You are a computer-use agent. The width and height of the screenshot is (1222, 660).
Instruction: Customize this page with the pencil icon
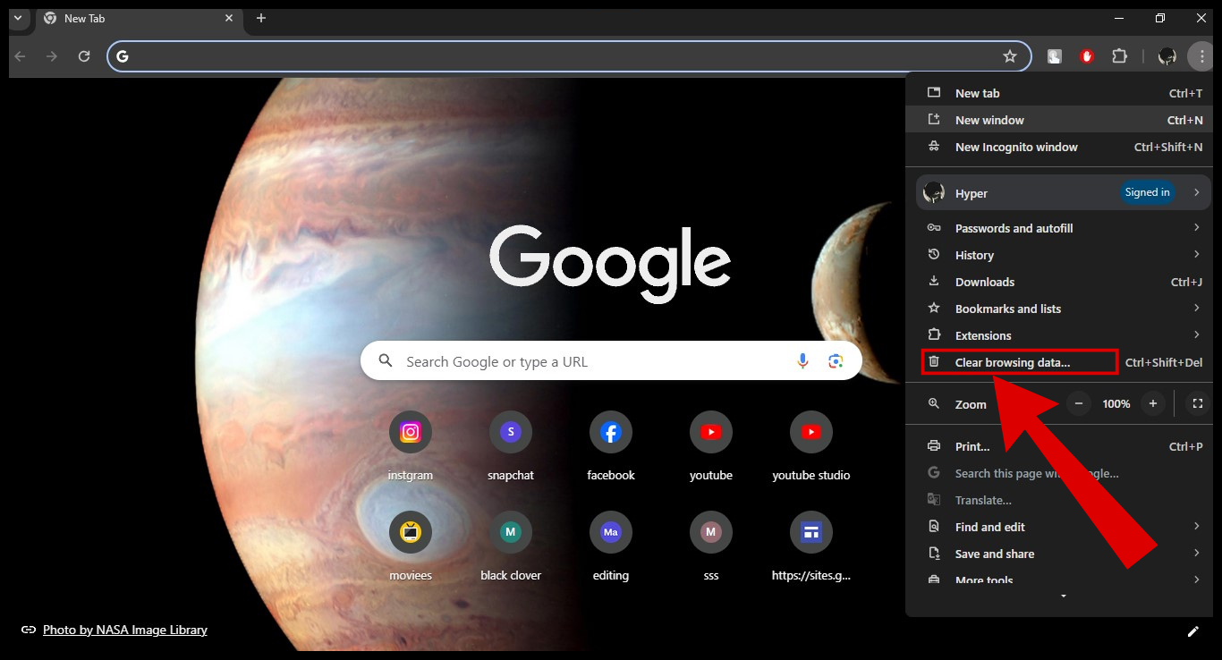click(x=1192, y=631)
